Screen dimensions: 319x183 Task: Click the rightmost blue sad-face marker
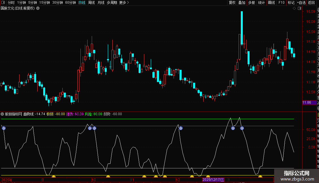pyautogui.click(x=242, y=128)
